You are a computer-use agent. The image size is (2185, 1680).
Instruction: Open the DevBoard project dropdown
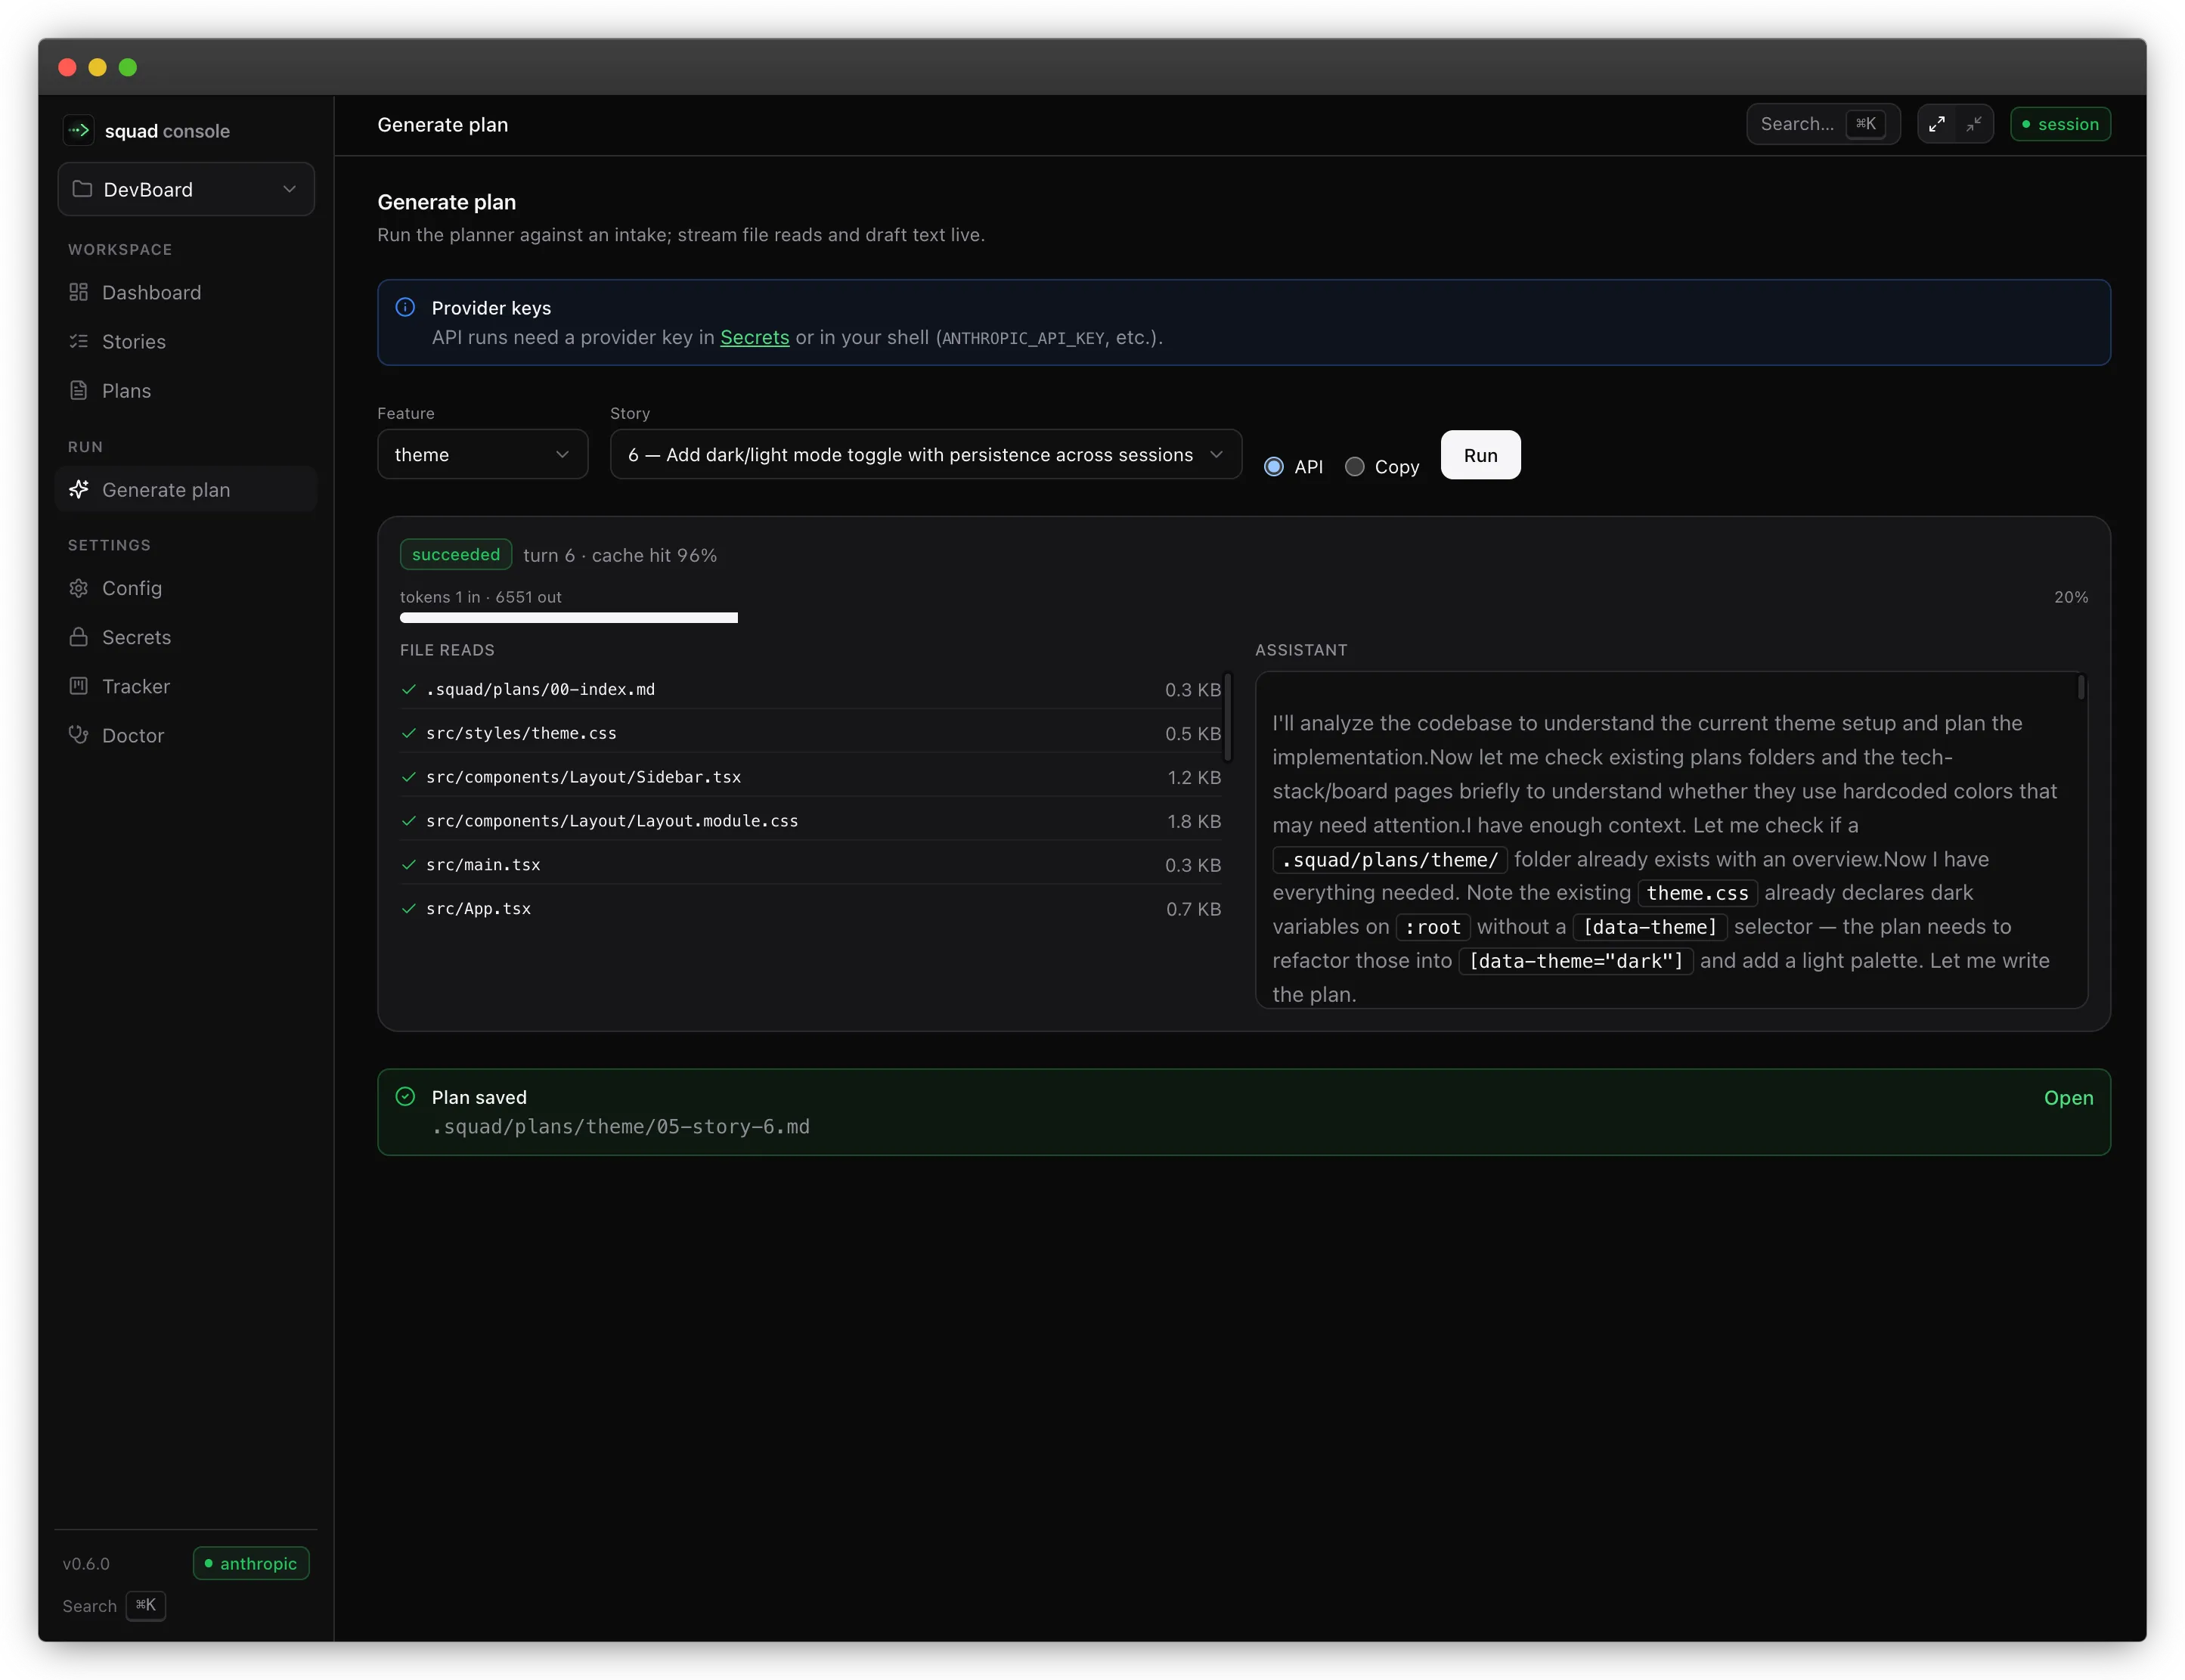(x=186, y=189)
